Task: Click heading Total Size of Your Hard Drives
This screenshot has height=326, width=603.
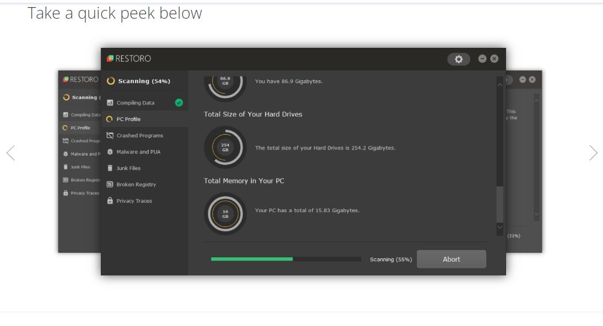Action: pos(253,114)
